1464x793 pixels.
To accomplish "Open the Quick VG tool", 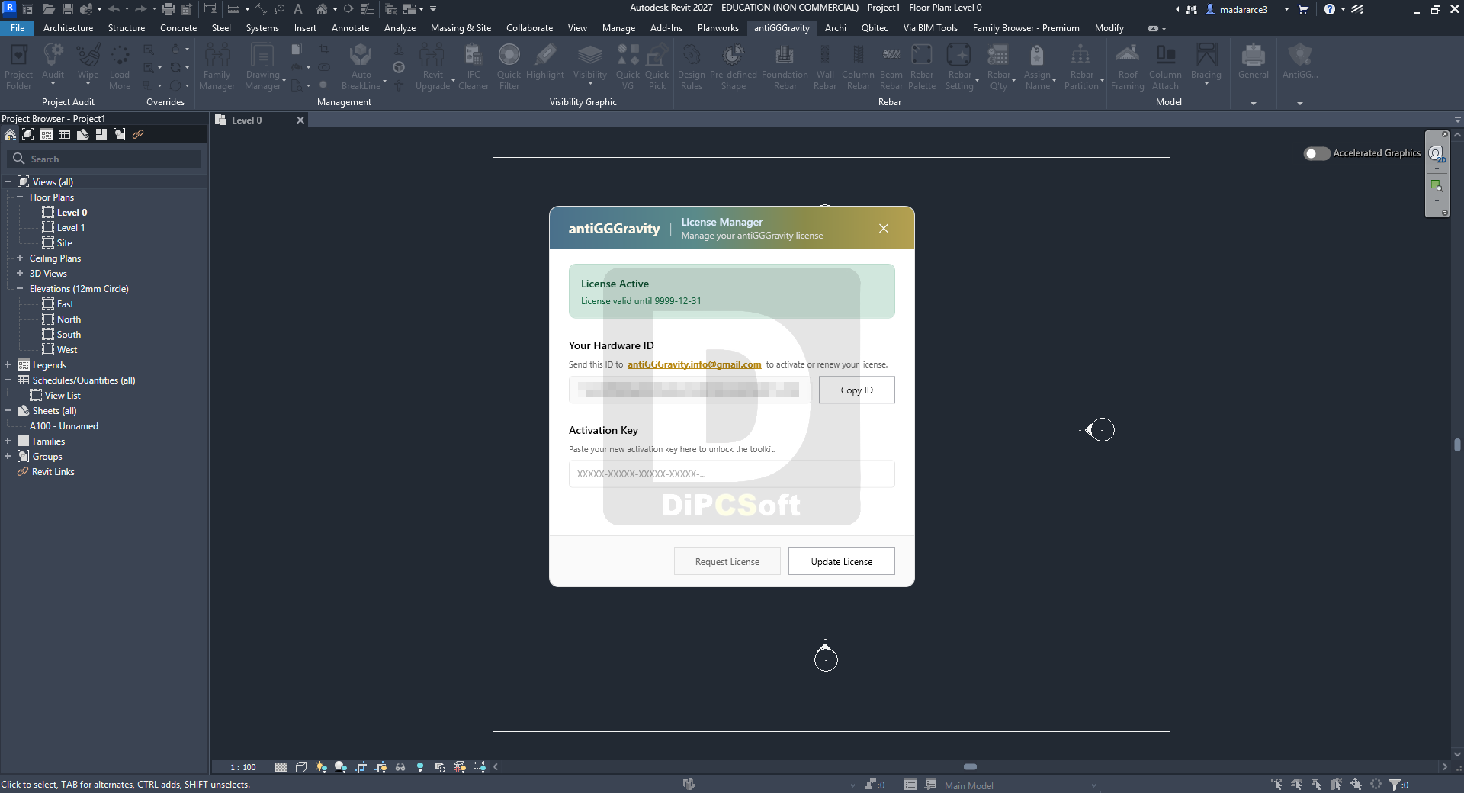I will coord(628,67).
